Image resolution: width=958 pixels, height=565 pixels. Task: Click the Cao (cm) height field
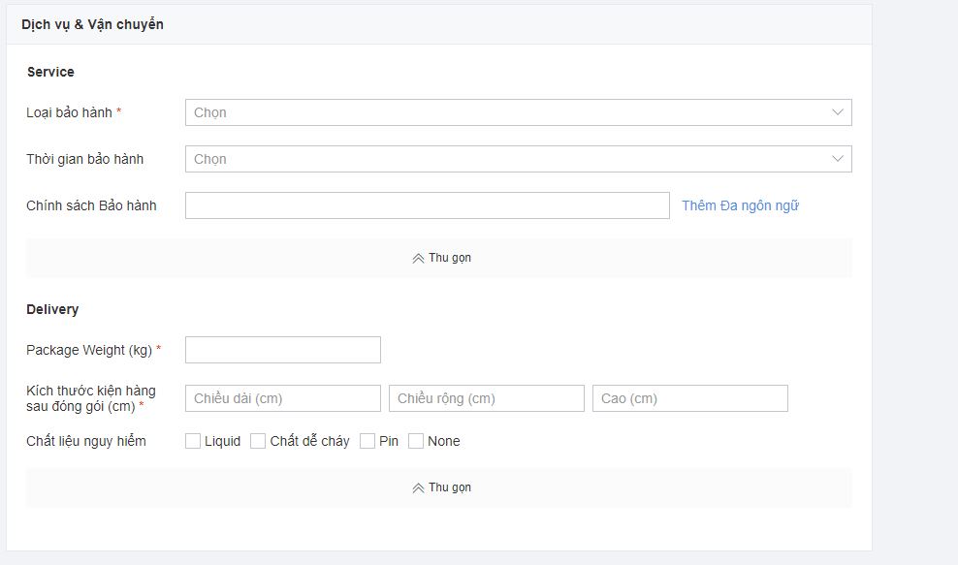click(x=689, y=398)
